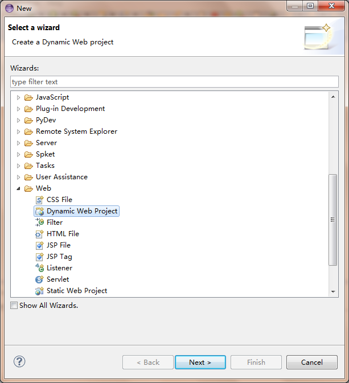Select the JSP File icon
This screenshot has height=383, width=349.
pos(39,245)
